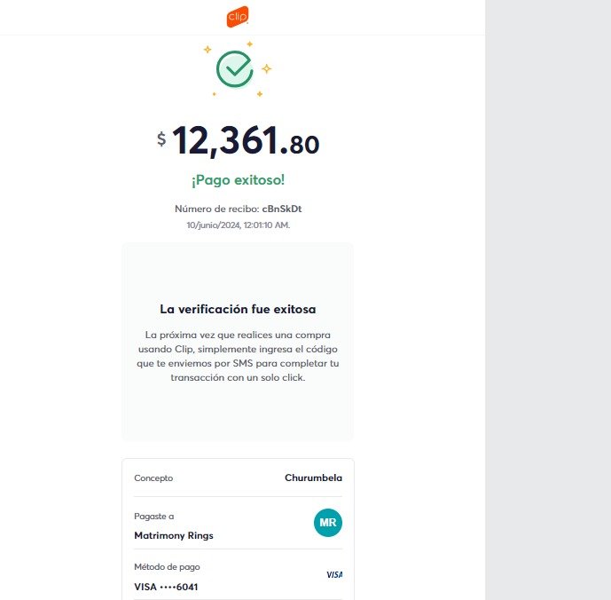Click the Concepto label

point(153,478)
